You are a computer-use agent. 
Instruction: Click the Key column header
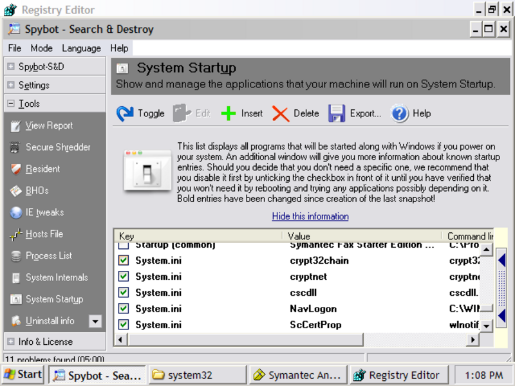click(x=198, y=236)
